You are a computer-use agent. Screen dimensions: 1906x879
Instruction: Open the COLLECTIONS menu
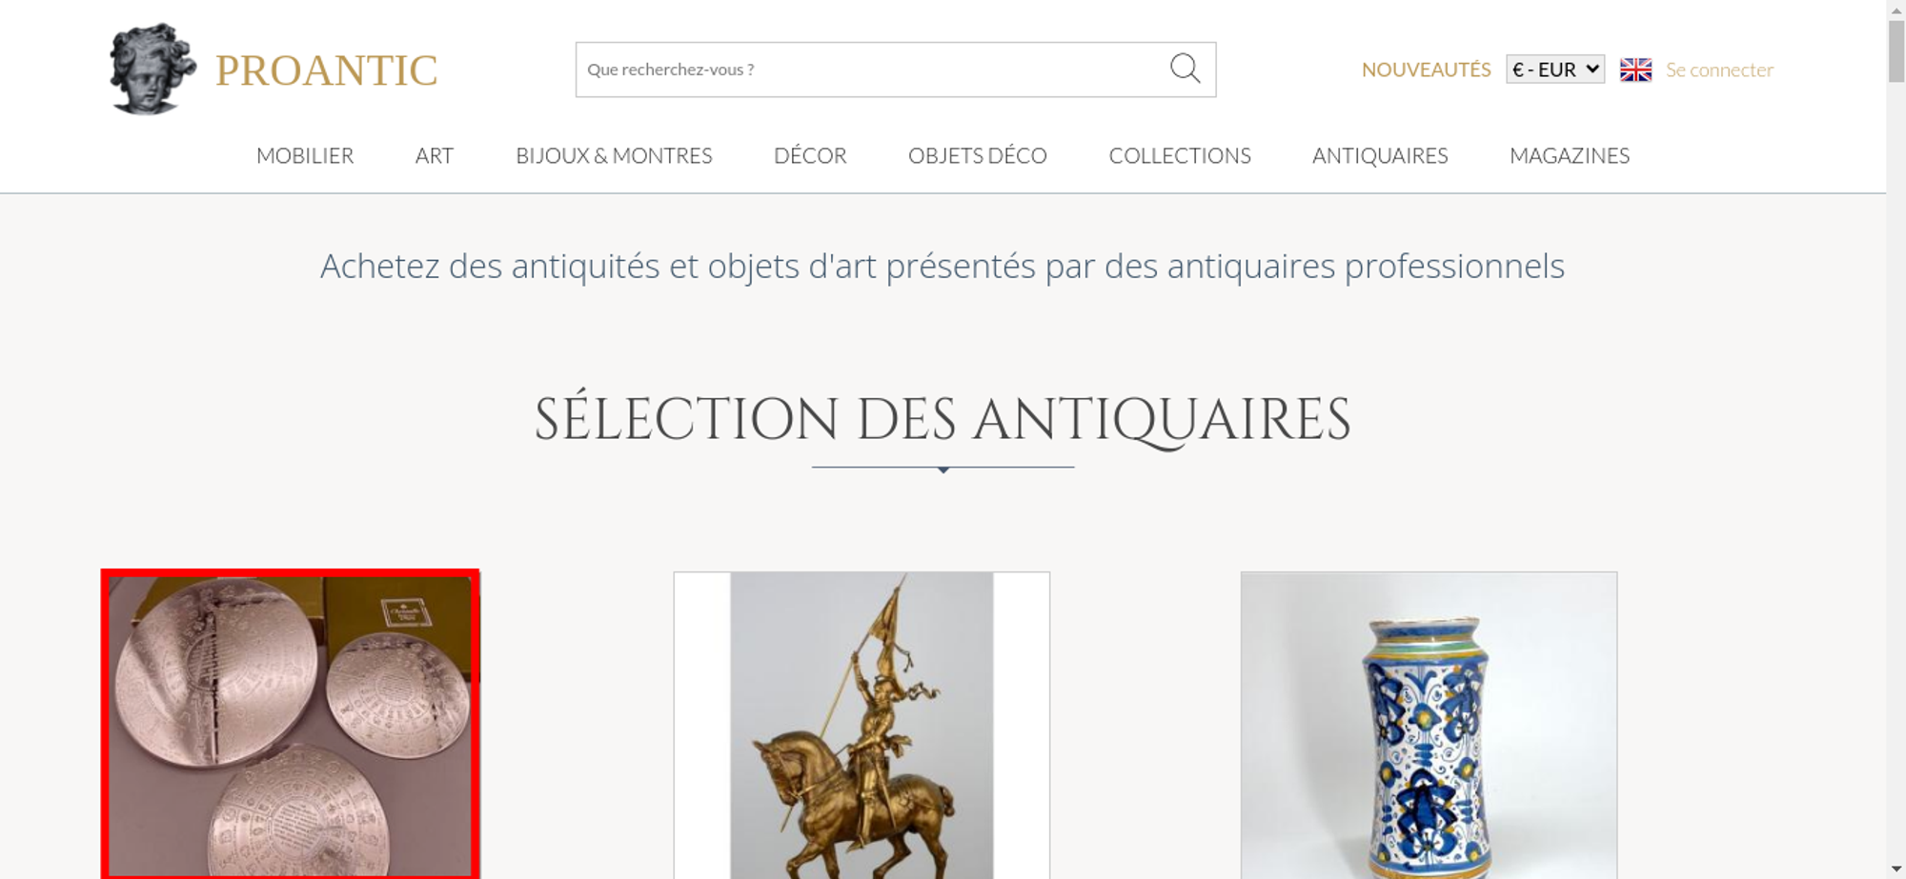(1180, 155)
